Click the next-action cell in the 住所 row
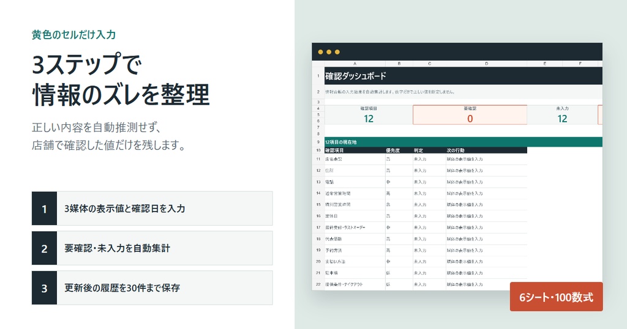This screenshot has height=329, width=627. coord(487,171)
